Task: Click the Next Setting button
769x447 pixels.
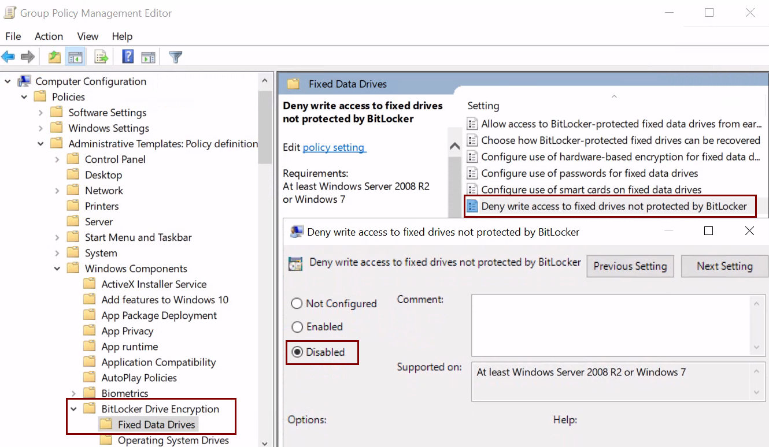Action: coord(724,266)
